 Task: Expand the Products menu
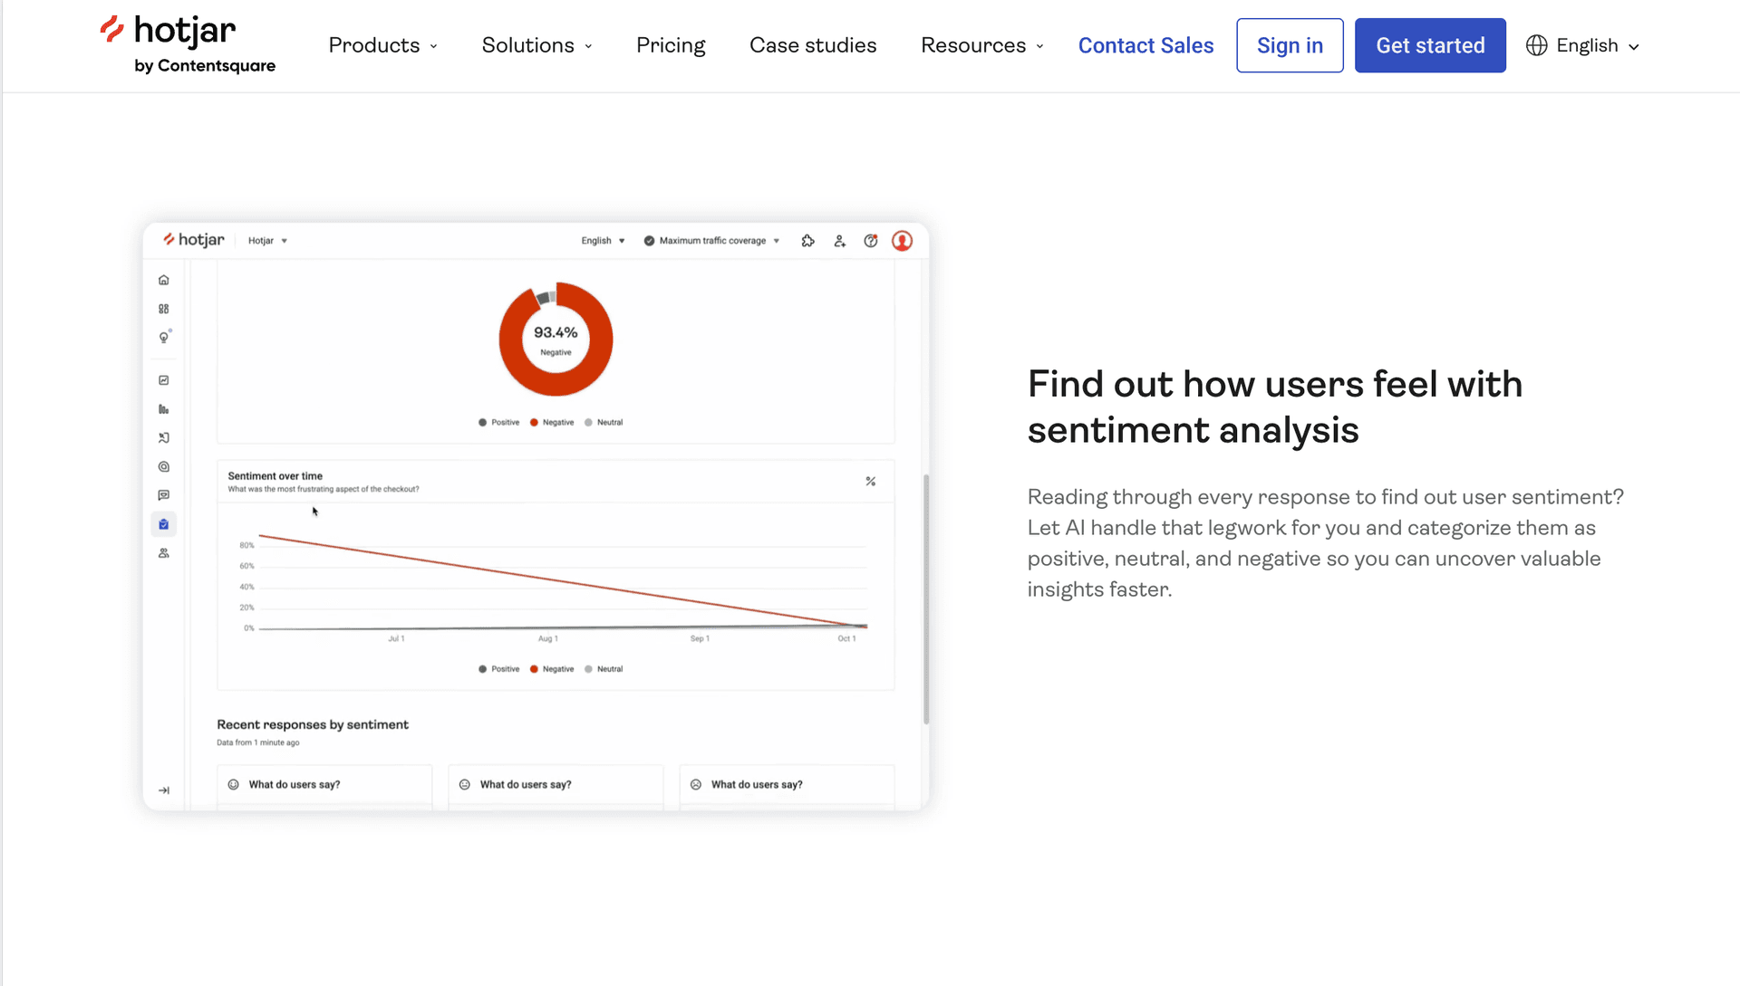382,45
